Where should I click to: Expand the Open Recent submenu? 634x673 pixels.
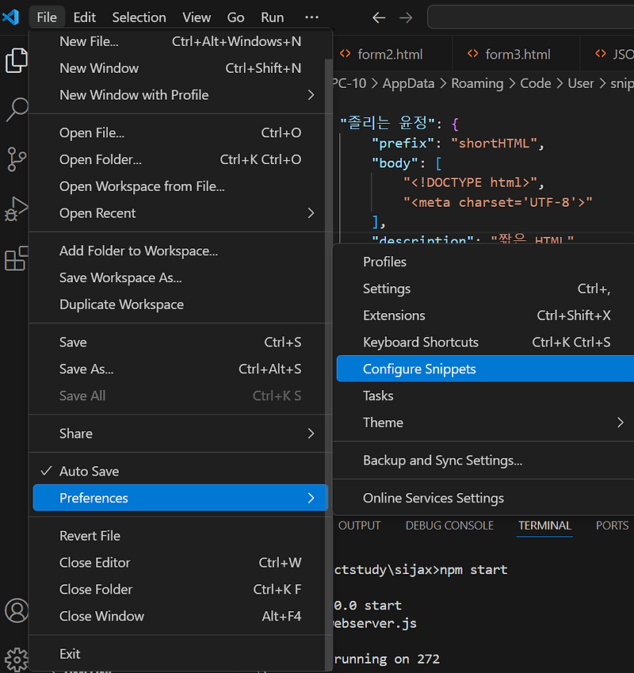(x=97, y=212)
